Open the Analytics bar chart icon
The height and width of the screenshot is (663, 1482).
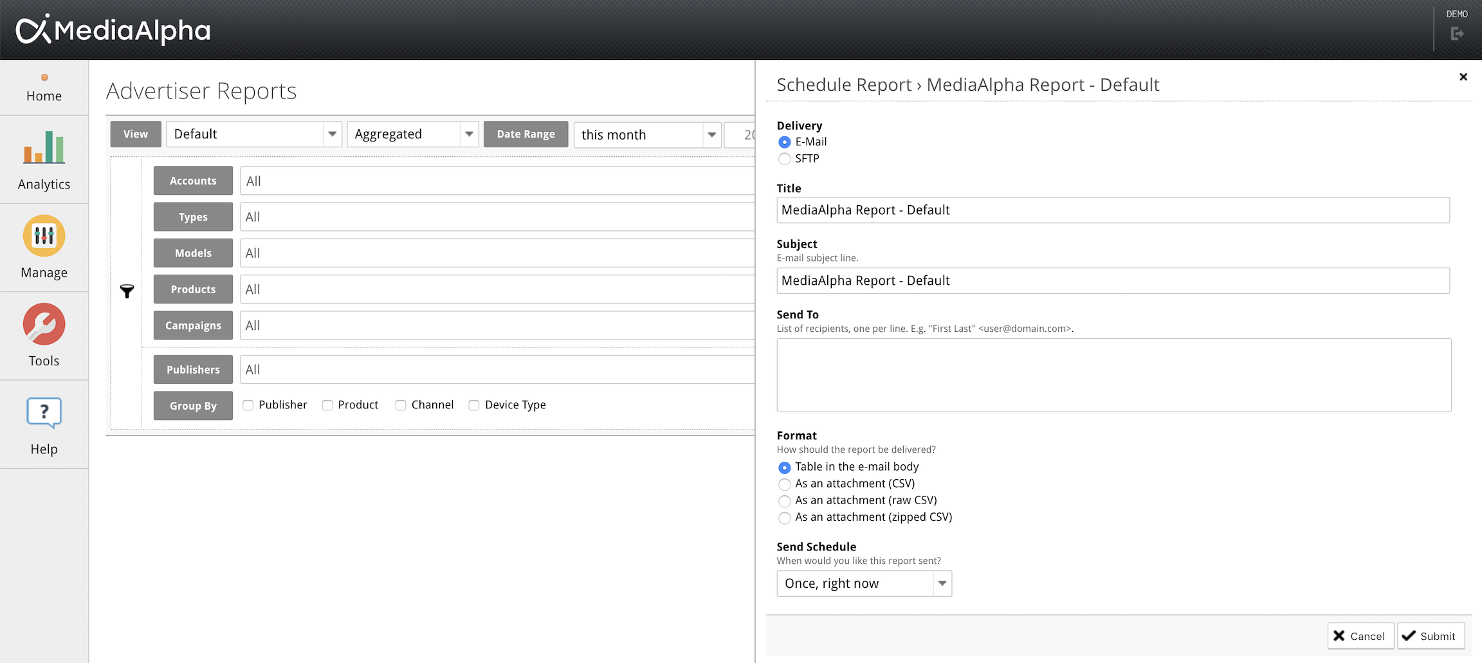tap(44, 147)
